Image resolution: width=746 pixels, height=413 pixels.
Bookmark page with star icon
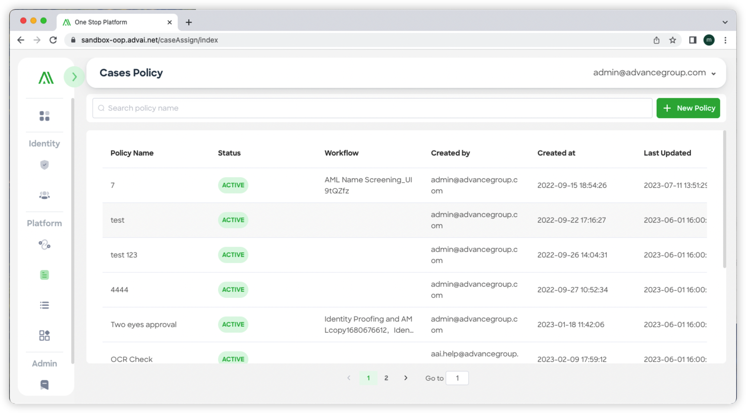(x=673, y=40)
